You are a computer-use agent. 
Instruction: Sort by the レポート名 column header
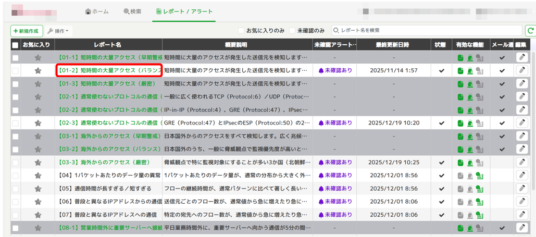coord(108,45)
